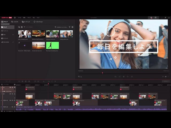Jump to the preview start
Viewport: 171px width, 128px height.
[x=115, y=77]
